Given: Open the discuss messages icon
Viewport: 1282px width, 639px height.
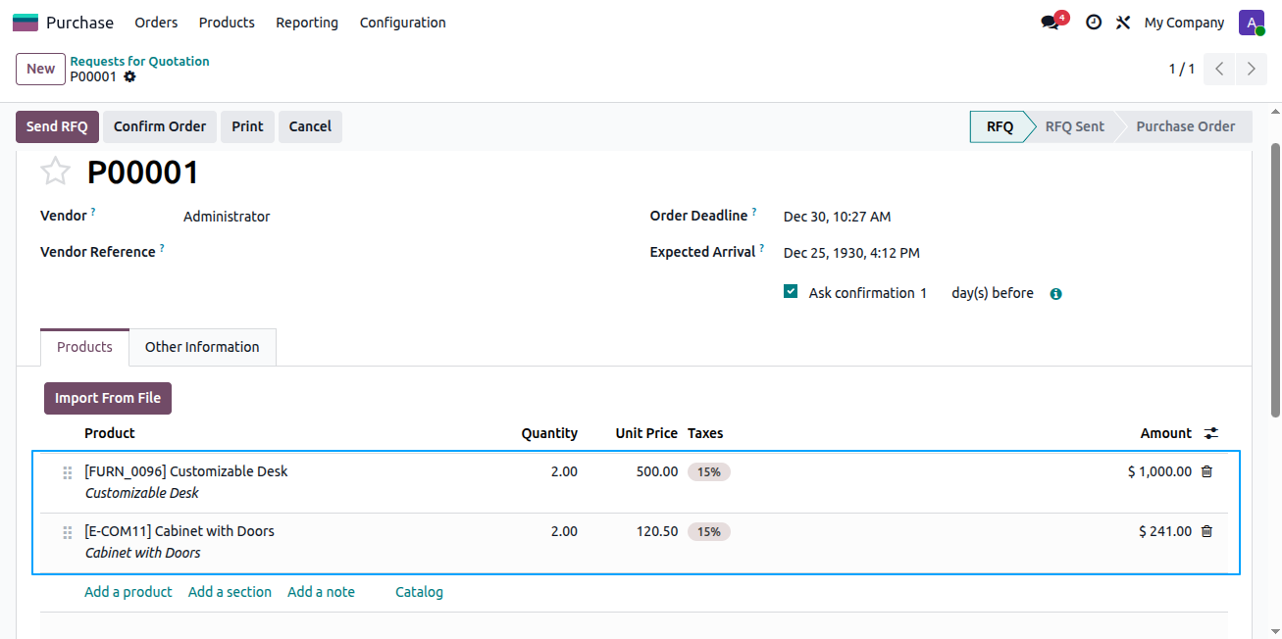Looking at the screenshot, I should [x=1051, y=23].
